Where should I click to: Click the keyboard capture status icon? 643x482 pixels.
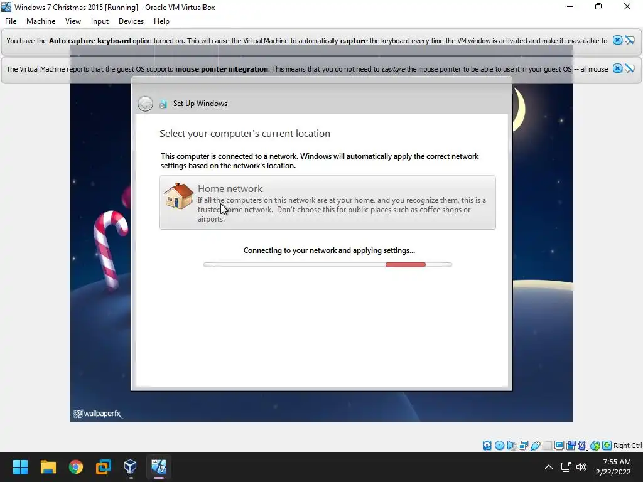(607, 446)
